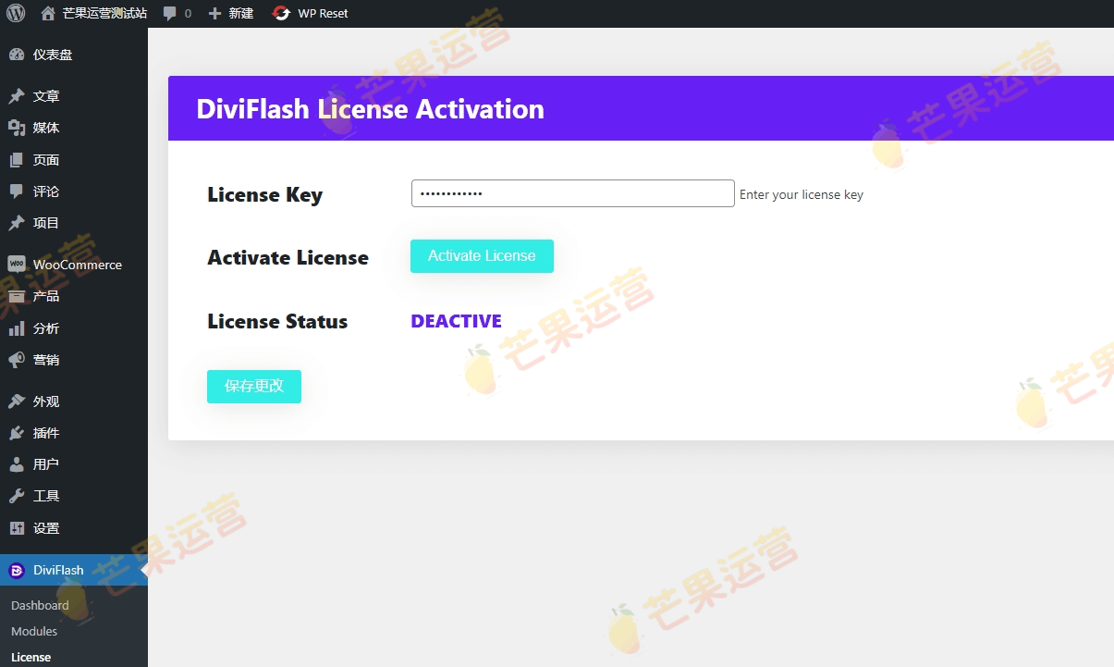
Task: Click the 保存更改 save changes button
Action: tap(253, 387)
